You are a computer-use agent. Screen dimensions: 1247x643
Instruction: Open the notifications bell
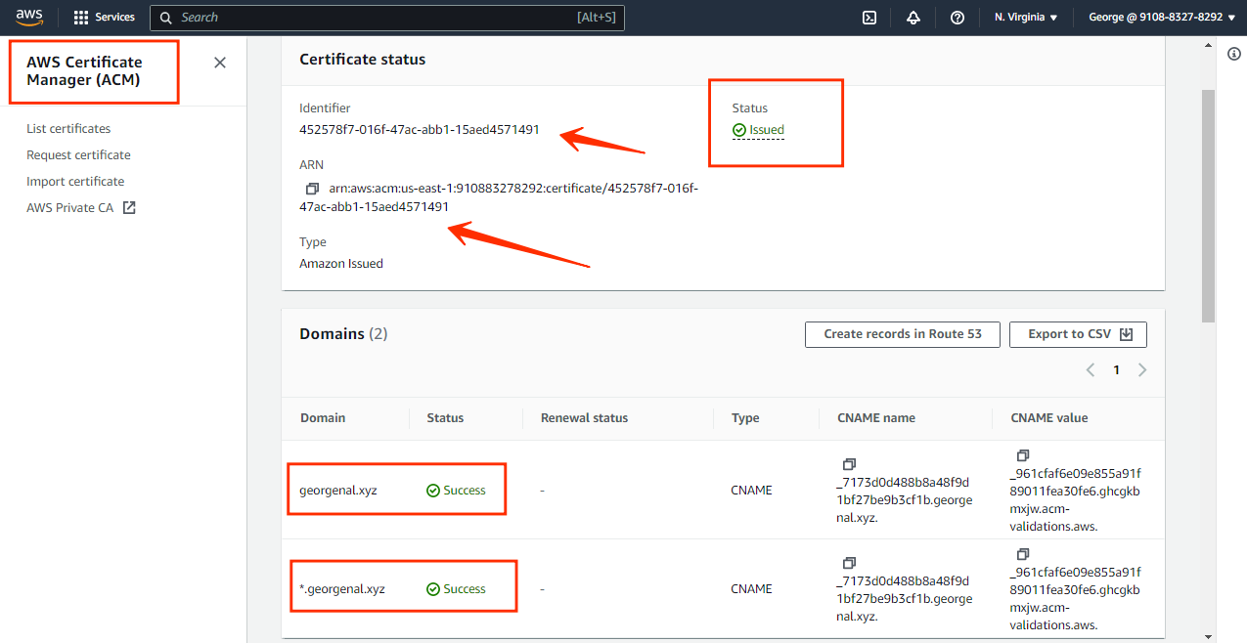(x=913, y=17)
